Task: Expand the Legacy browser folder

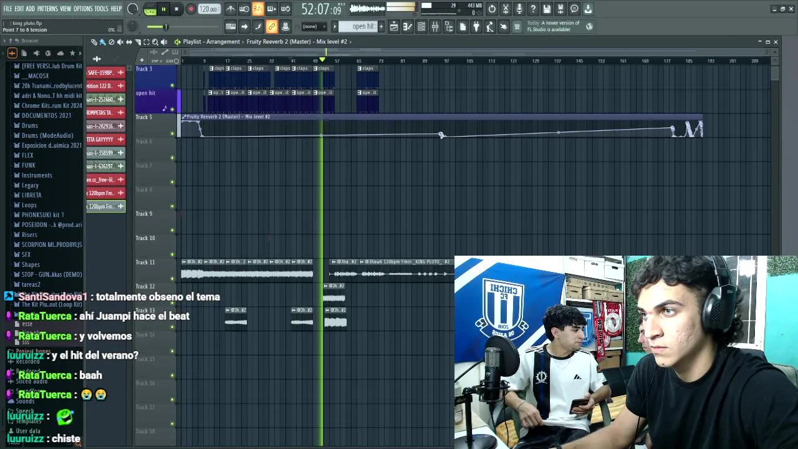Action: tap(30, 185)
